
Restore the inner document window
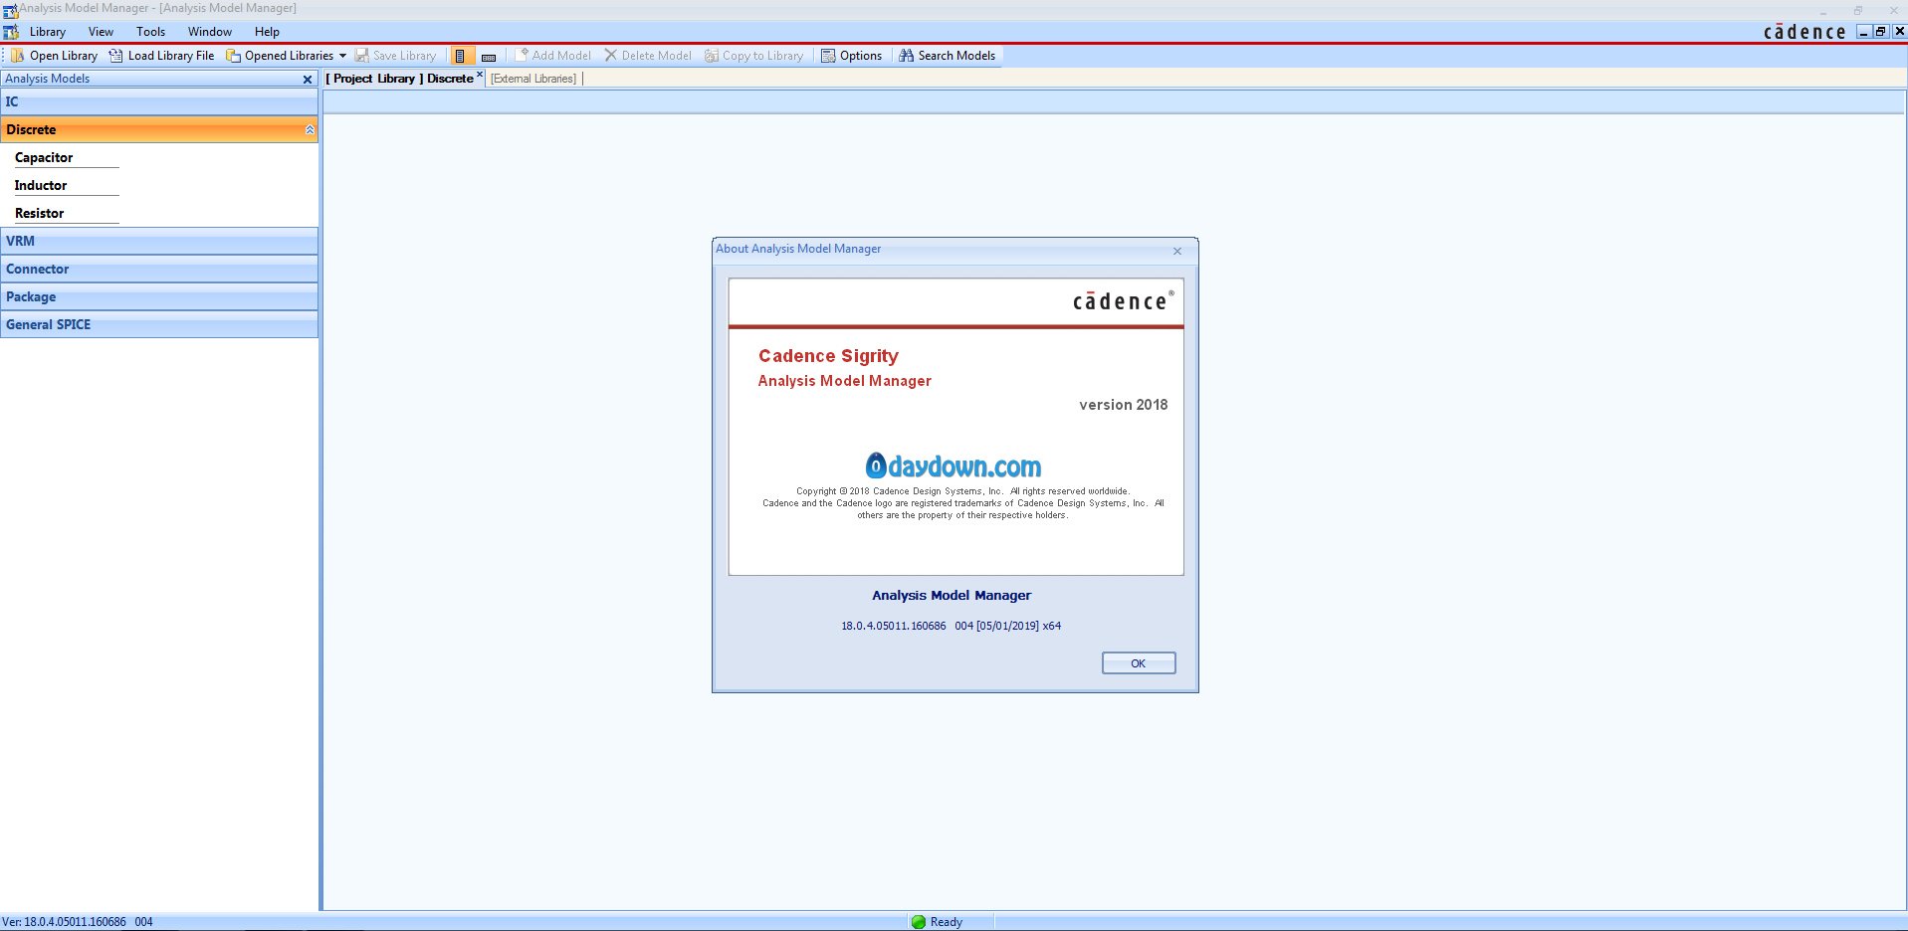point(1880,32)
